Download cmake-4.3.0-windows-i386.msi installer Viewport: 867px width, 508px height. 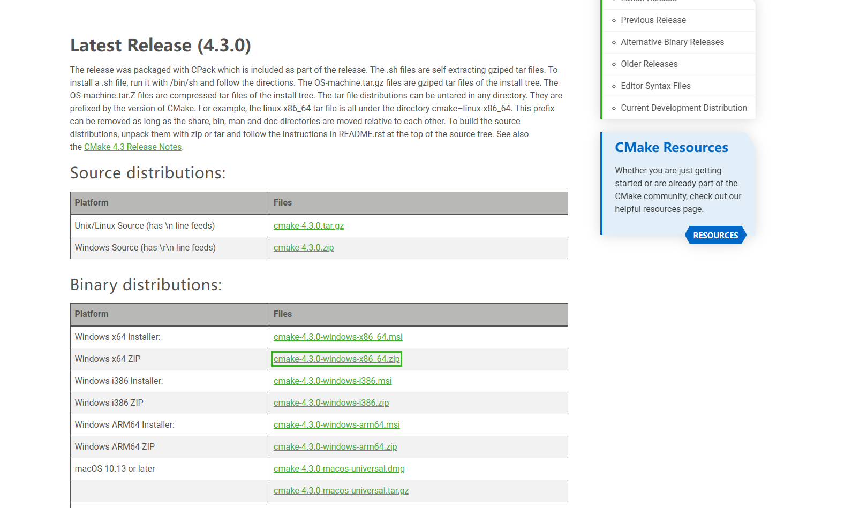[x=333, y=381]
